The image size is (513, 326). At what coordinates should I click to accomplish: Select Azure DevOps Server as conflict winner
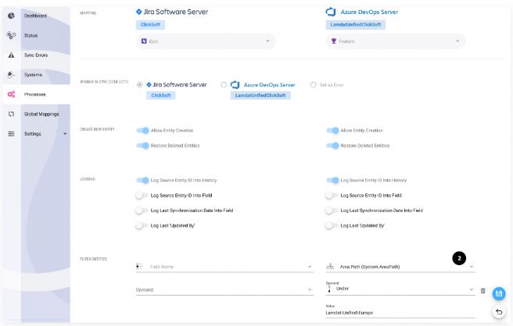[x=224, y=85]
